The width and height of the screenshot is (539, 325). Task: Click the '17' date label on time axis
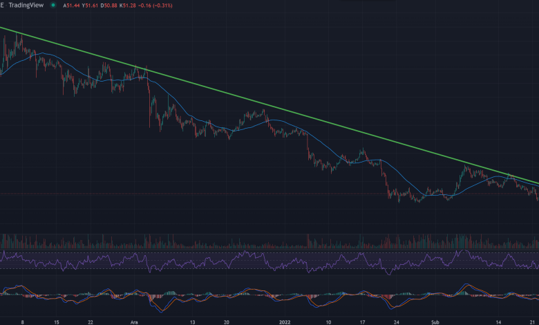[x=361, y=321]
